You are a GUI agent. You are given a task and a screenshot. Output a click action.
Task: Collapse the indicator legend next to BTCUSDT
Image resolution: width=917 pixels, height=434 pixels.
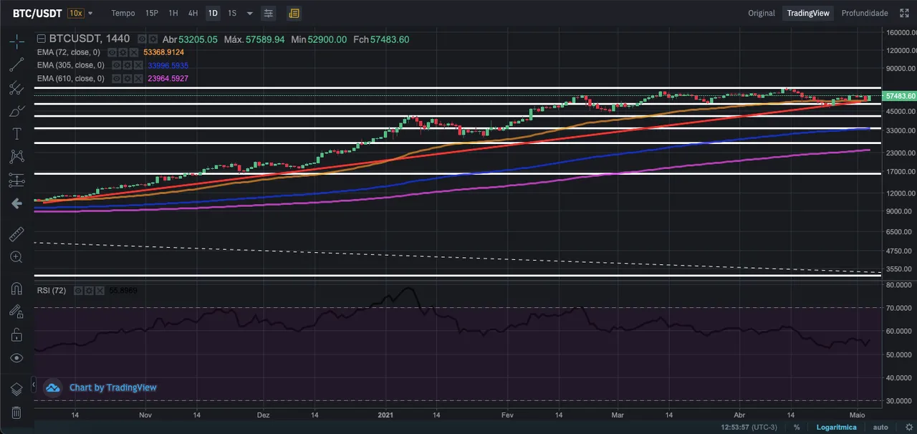[x=41, y=39]
